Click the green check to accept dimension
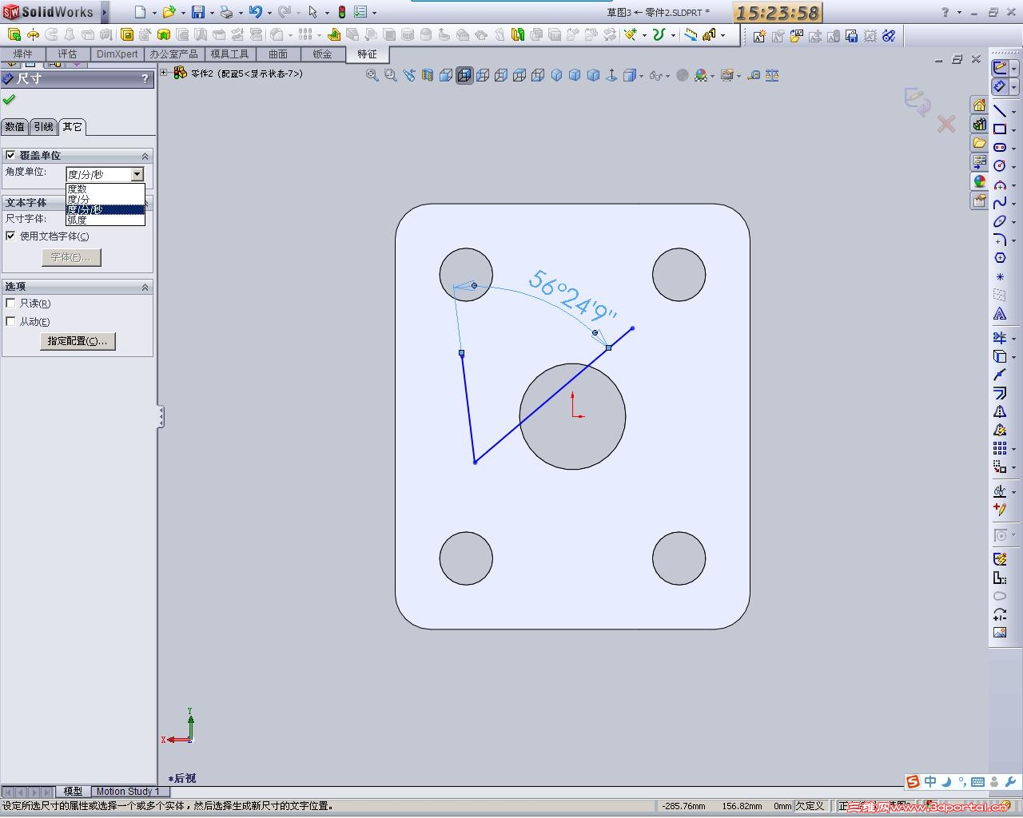This screenshot has height=818, width=1023. 9,100
